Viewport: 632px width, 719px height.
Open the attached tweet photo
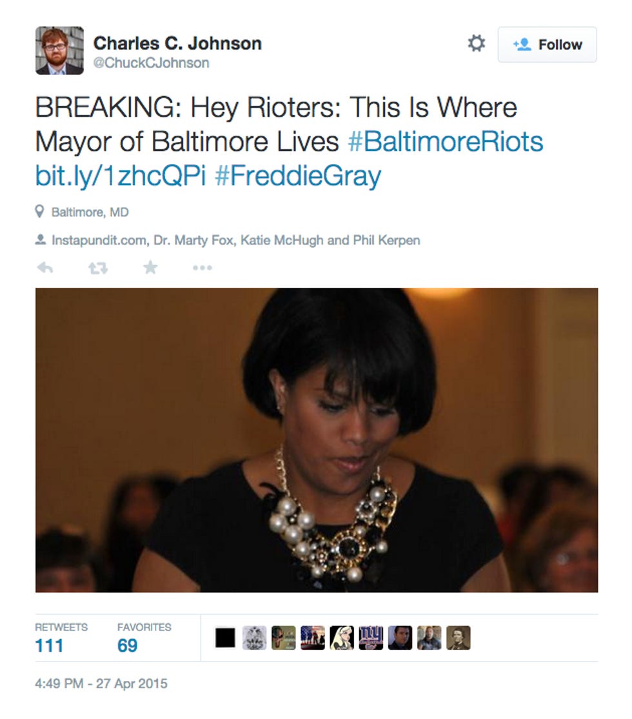(317, 440)
